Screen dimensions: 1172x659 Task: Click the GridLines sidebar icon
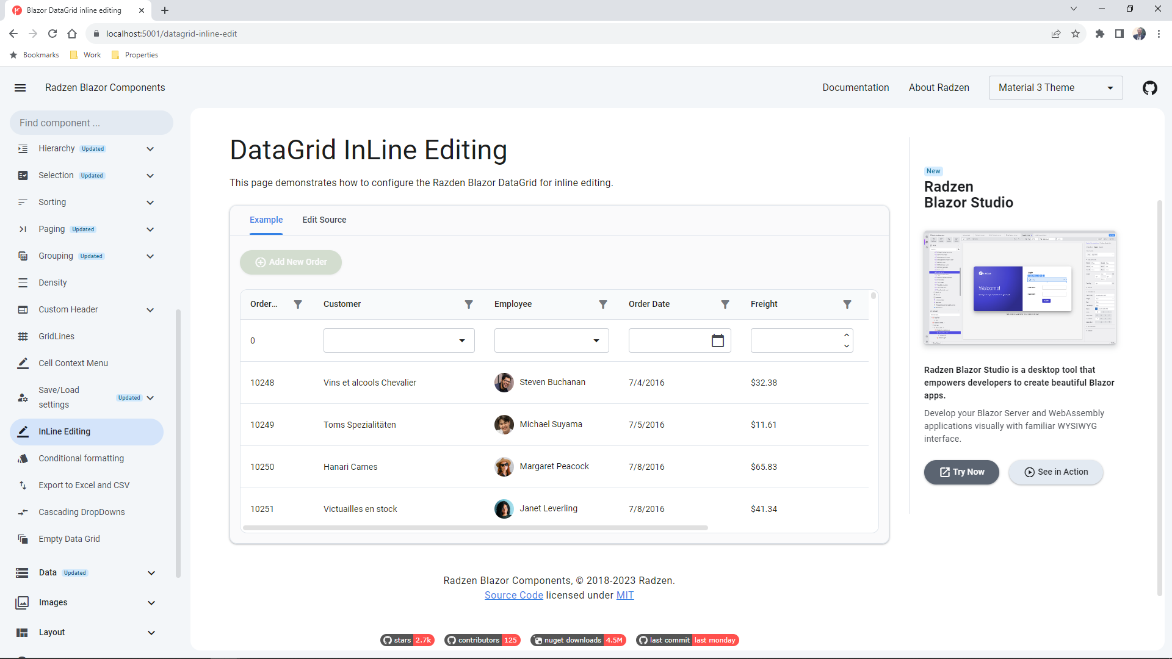pos(23,337)
